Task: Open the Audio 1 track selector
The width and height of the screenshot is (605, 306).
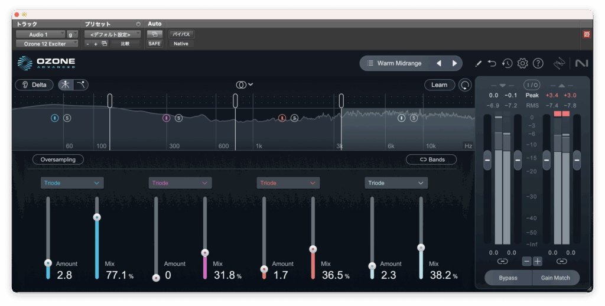Action: point(40,34)
